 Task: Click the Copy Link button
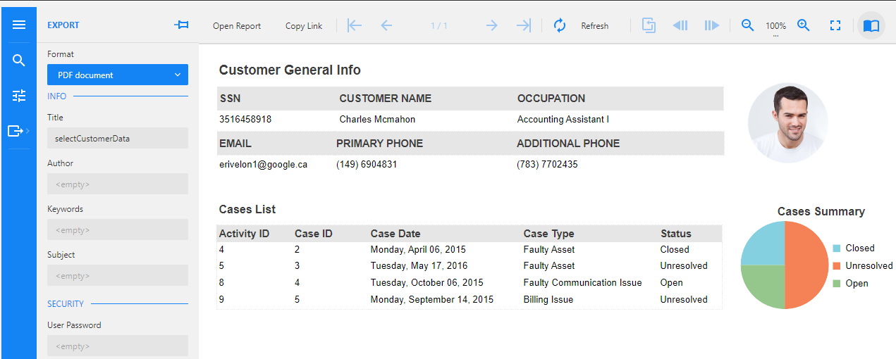pos(304,26)
